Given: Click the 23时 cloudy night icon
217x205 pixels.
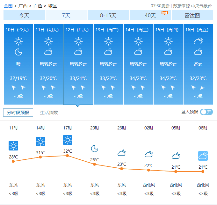Looking at the screenshot, I should [x=122, y=153].
